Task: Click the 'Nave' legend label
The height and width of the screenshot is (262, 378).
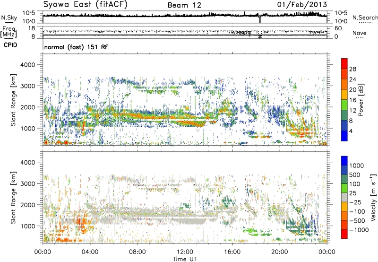Action: point(360,33)
